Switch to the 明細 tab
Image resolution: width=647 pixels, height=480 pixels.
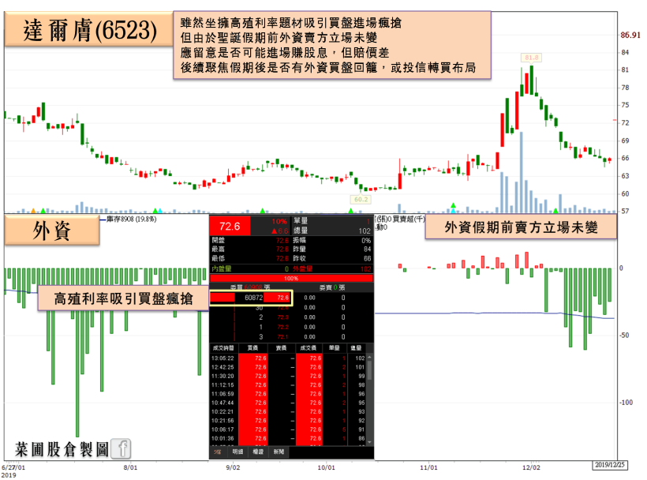(237, 452)
